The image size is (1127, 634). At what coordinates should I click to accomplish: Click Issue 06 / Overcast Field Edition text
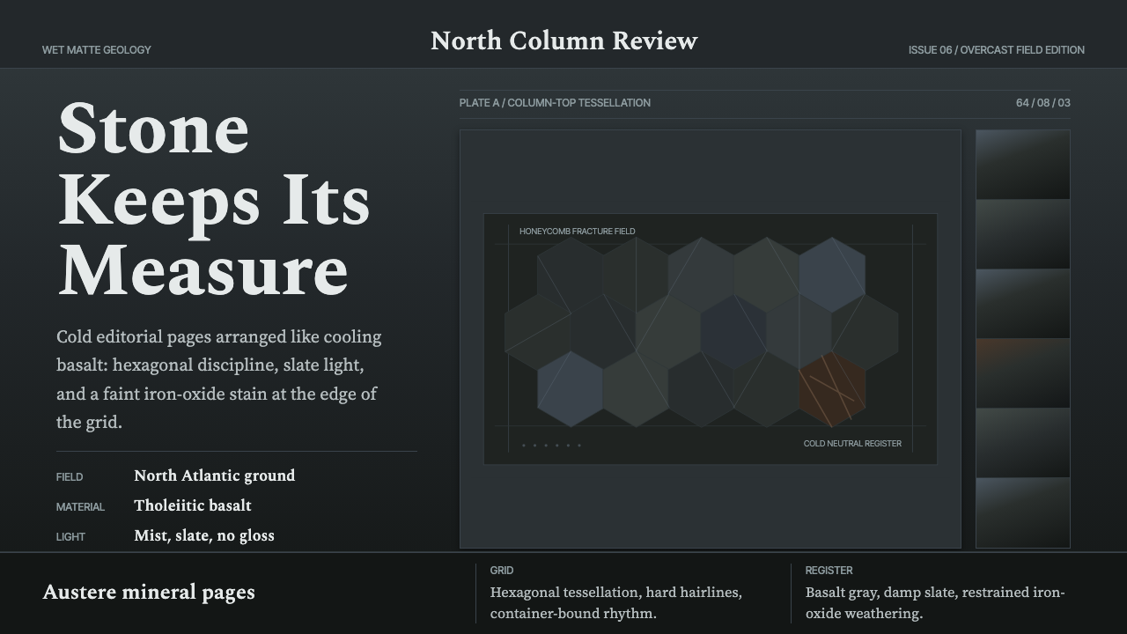click(x=997, y=50)
